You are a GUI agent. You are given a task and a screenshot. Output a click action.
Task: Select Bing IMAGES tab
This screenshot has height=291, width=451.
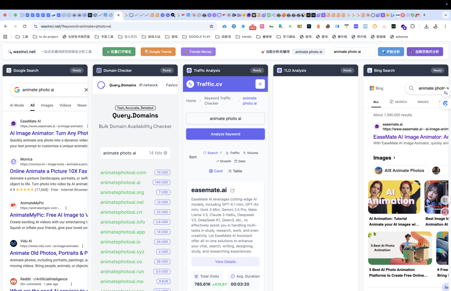(x=423, y=102)
